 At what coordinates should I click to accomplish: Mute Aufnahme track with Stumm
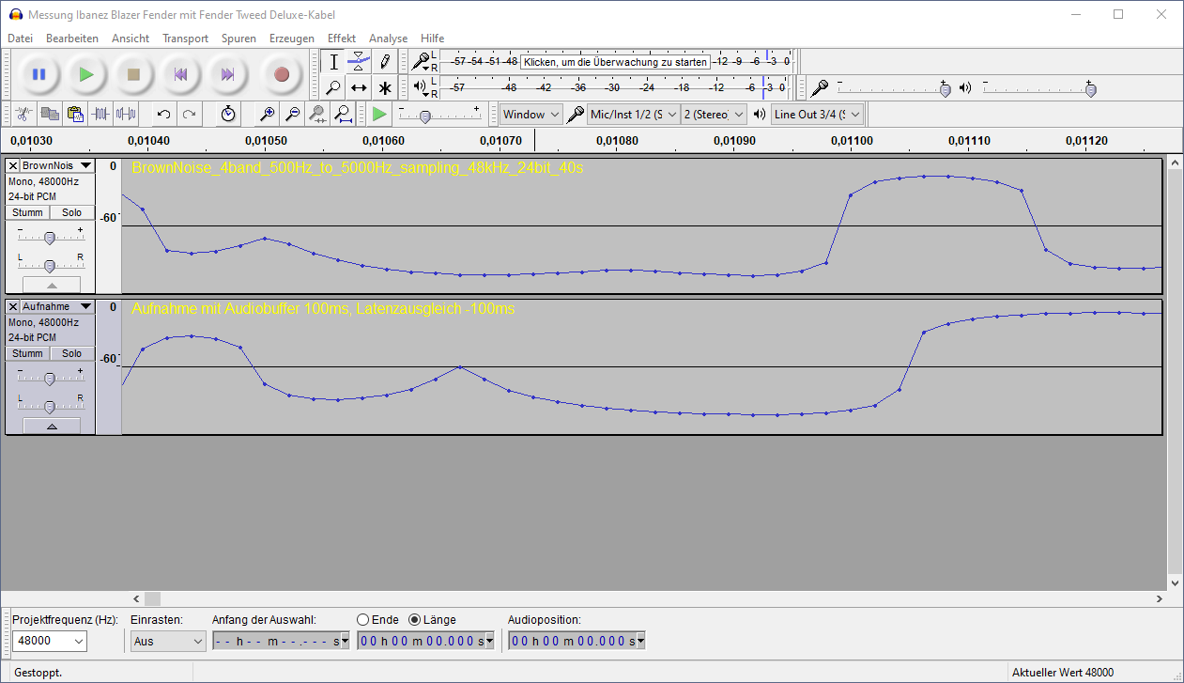coord(27,353)
